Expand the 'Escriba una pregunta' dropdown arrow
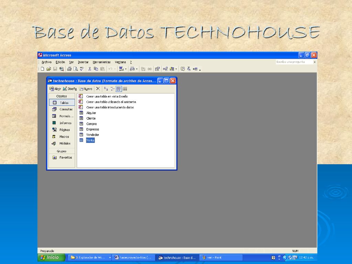The image size is (352, 264). 315,62
